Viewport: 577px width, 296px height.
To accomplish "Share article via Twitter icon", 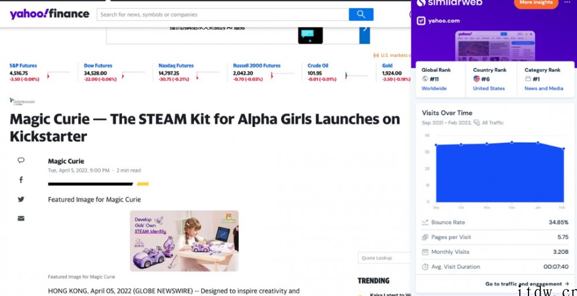I will [x=21, y=199].
